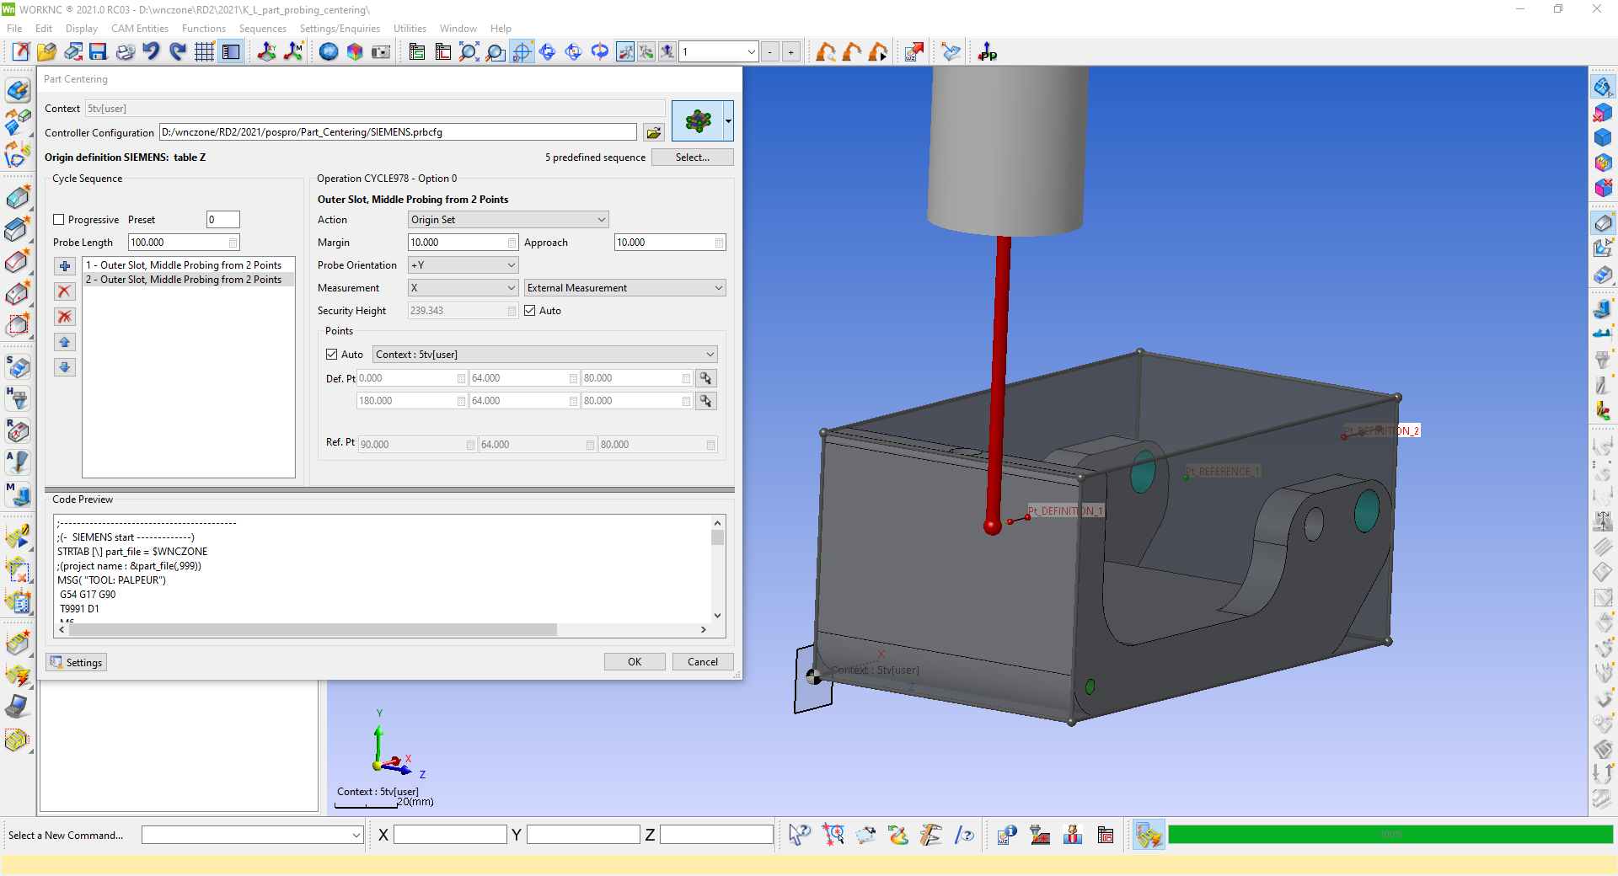Screen dimensions: 1618x876
Task: Click the zoom window magnifier icon
Action: tap(496, 52)
